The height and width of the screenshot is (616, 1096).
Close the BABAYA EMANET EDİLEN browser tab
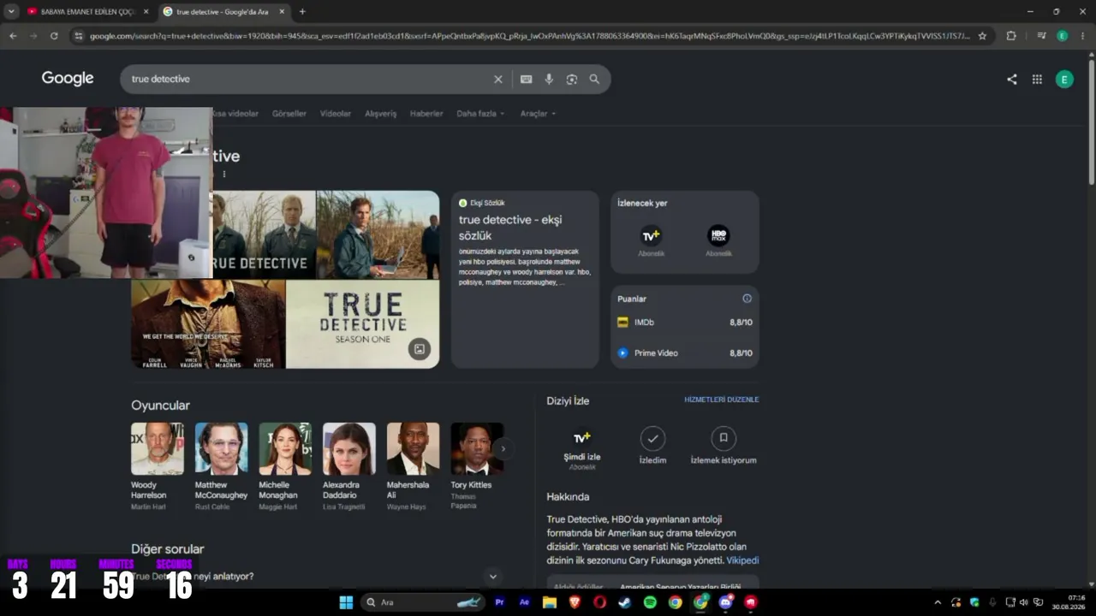click(x=146, y=12)
